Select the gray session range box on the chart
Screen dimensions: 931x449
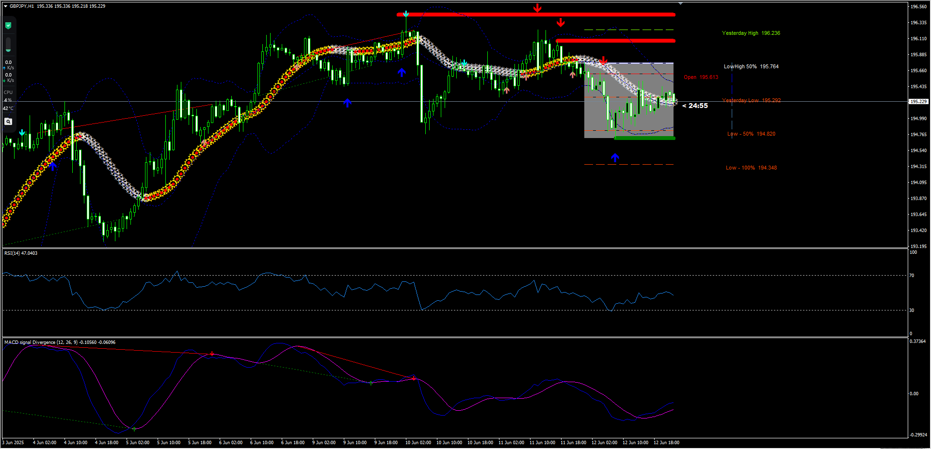click(x=629, y=100)
